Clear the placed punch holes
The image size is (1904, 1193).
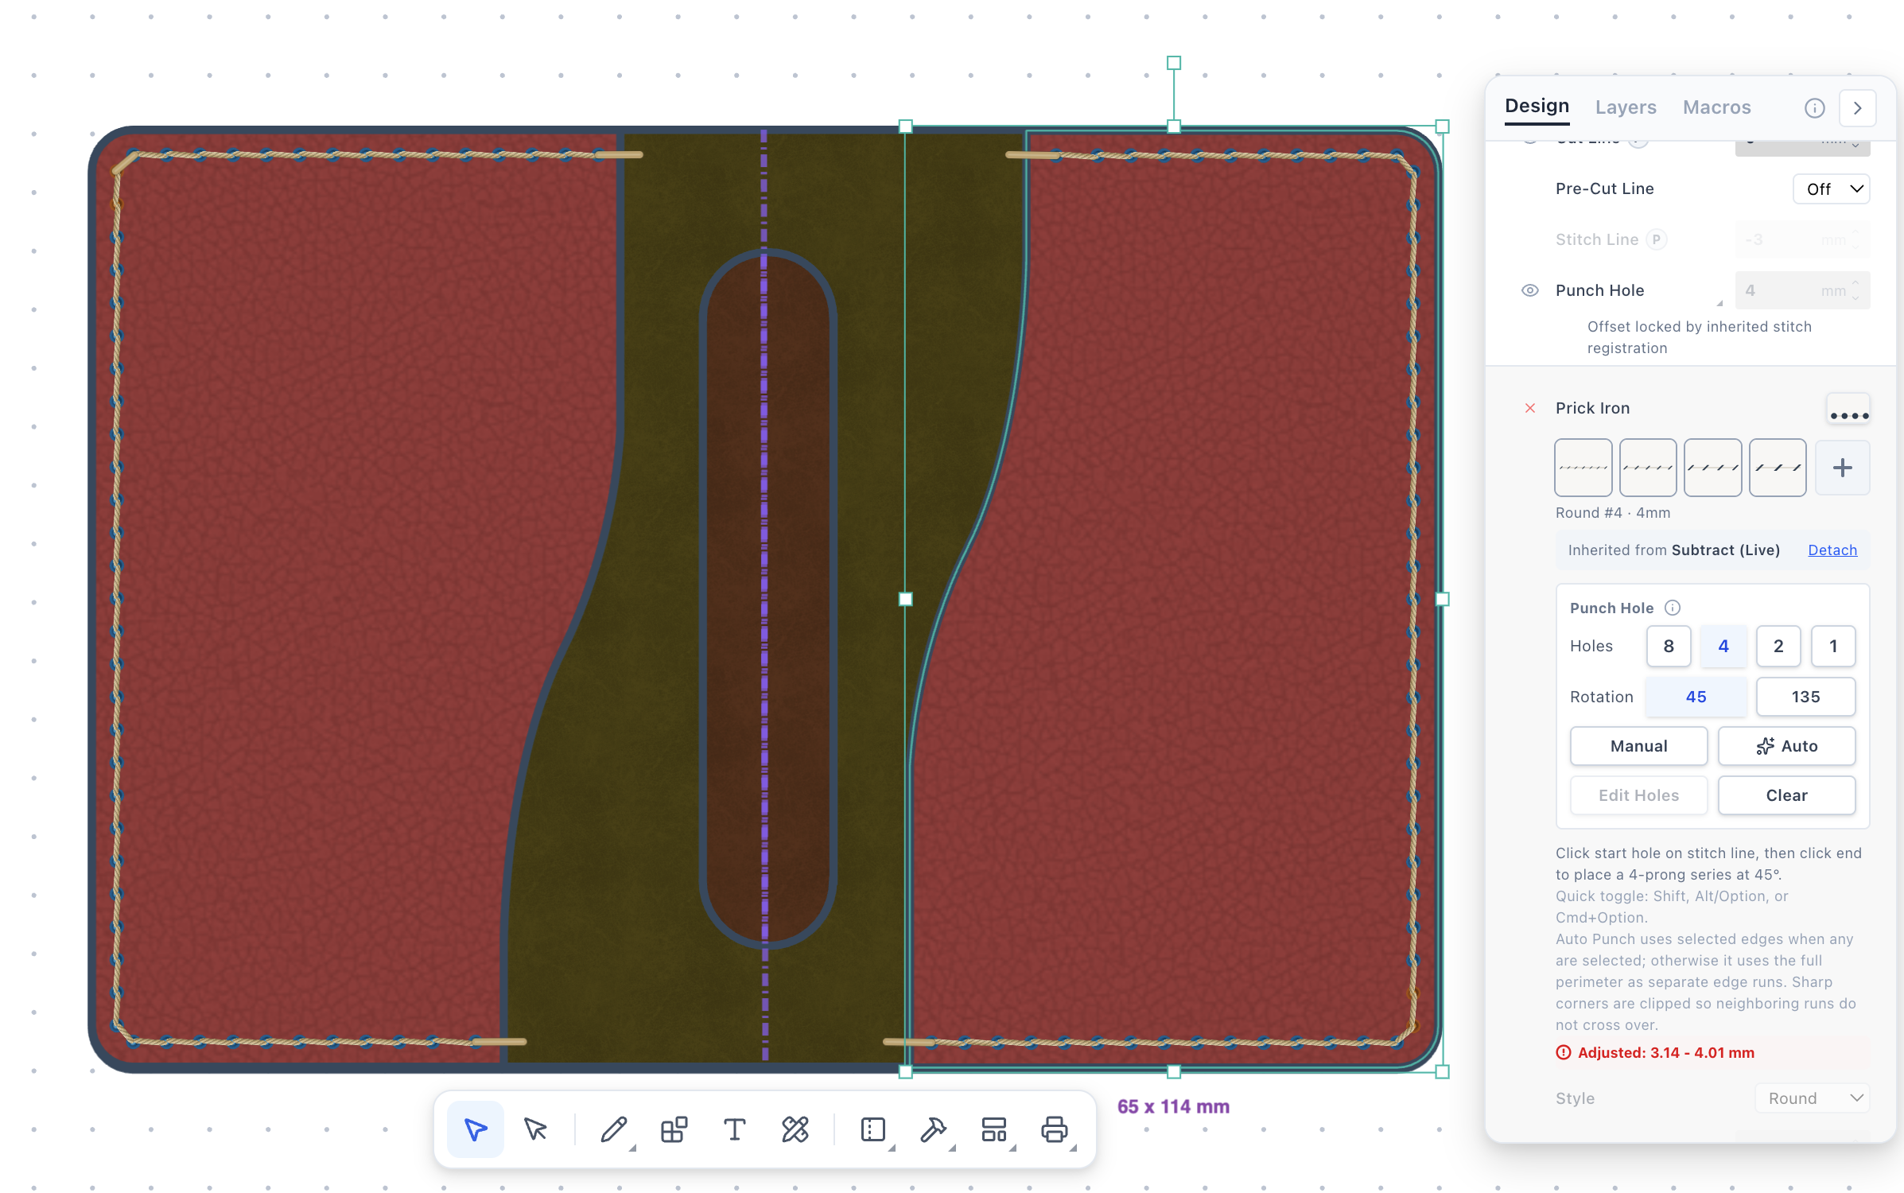[1786, 795]
